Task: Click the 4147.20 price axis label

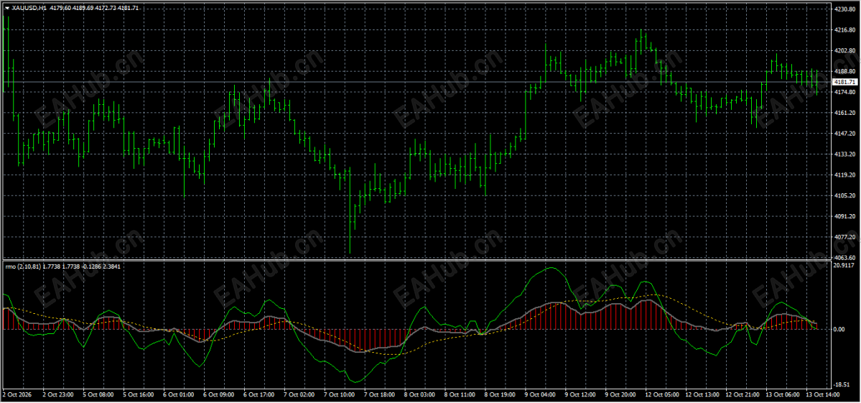Action: coord(844,134)
